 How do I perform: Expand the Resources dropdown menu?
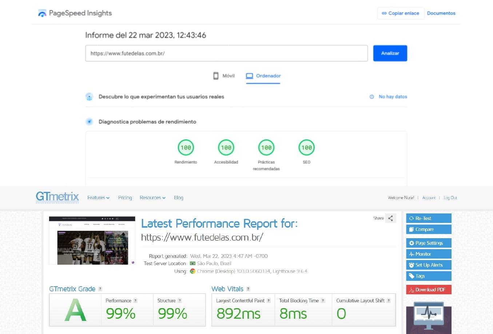pos(152,198)
